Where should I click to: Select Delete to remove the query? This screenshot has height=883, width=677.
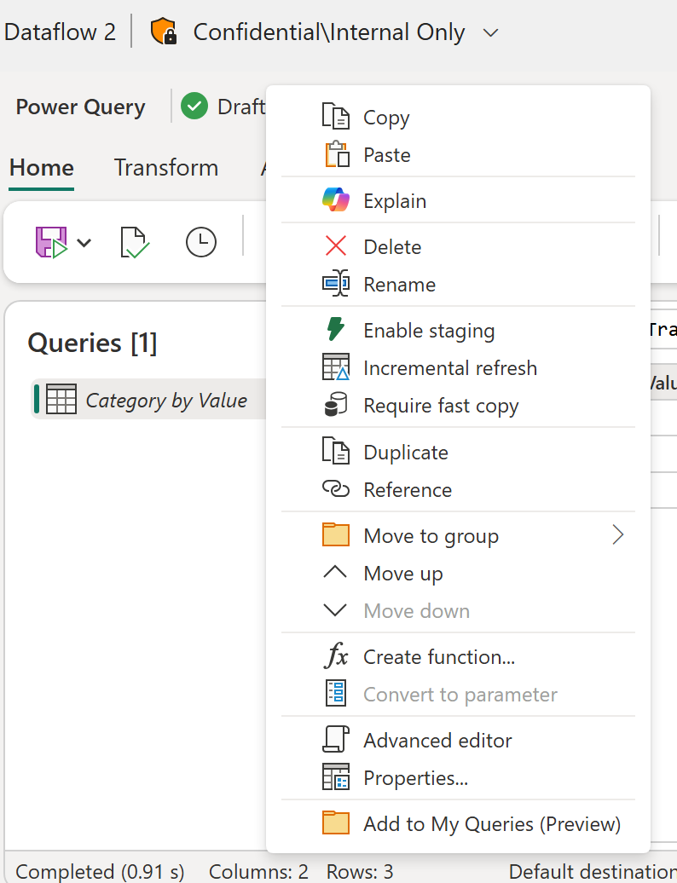point(458,246)
